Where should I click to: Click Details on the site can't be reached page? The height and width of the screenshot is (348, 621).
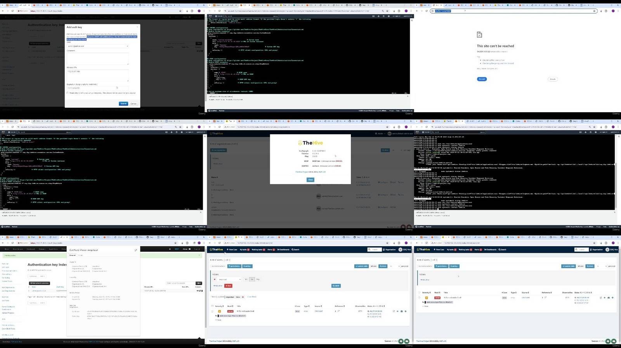553,79
